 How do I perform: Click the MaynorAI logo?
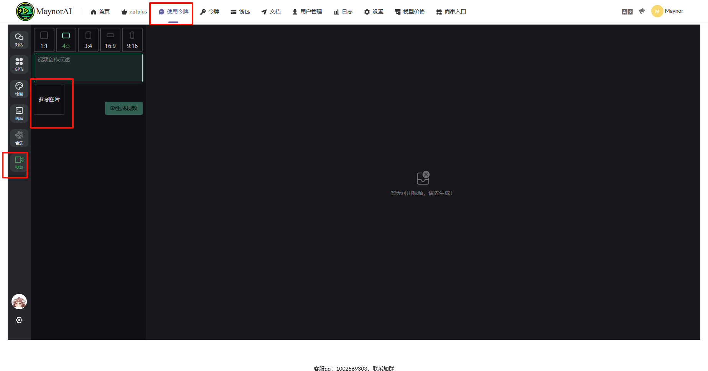[44, 12]
